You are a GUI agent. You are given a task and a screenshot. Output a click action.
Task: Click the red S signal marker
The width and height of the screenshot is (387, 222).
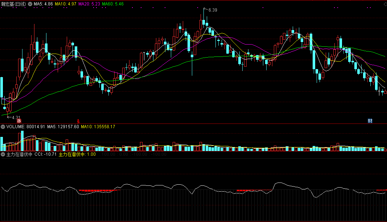[78, 121]
